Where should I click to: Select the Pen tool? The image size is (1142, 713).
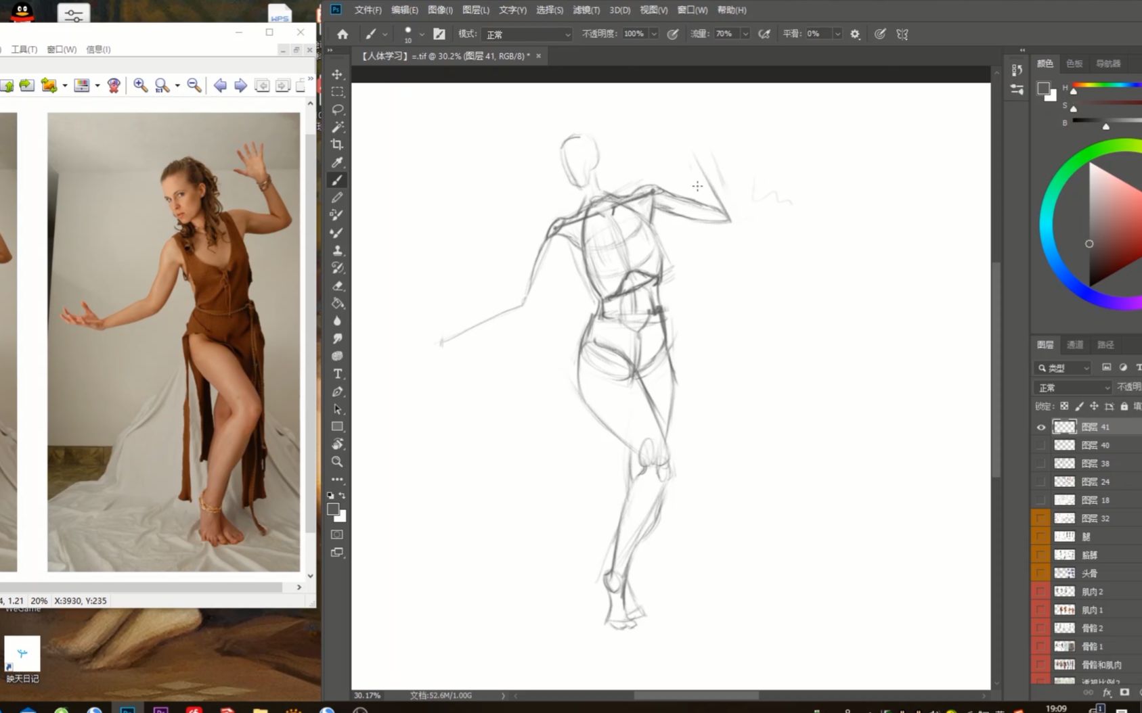(337, 391)
